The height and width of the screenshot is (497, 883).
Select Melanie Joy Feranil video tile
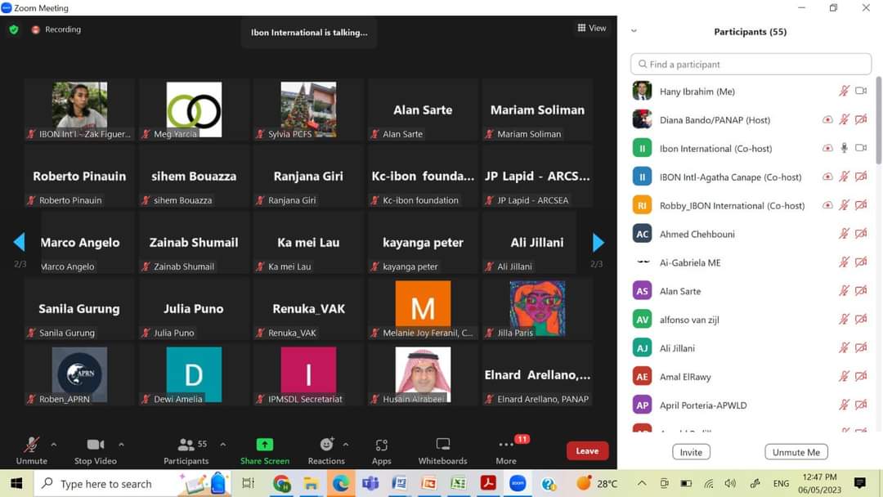pos(423,308)
